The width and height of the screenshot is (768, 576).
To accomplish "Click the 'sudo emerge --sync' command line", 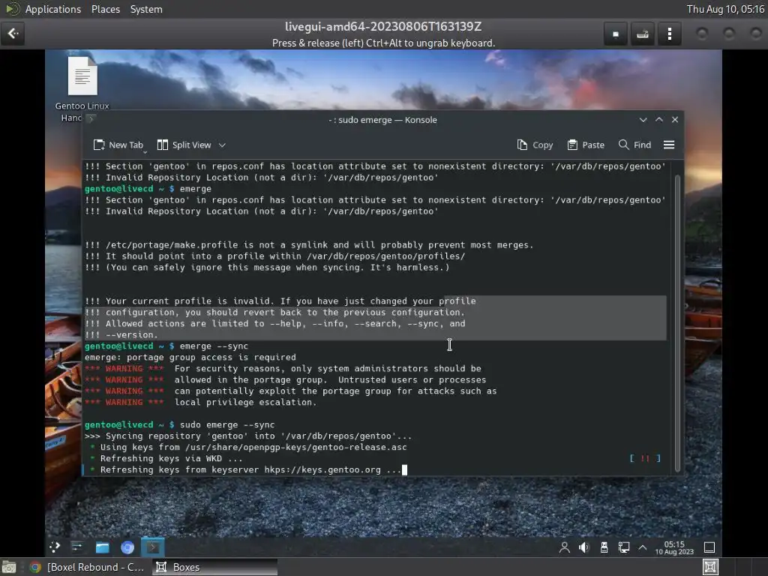I will coord(180,424).
